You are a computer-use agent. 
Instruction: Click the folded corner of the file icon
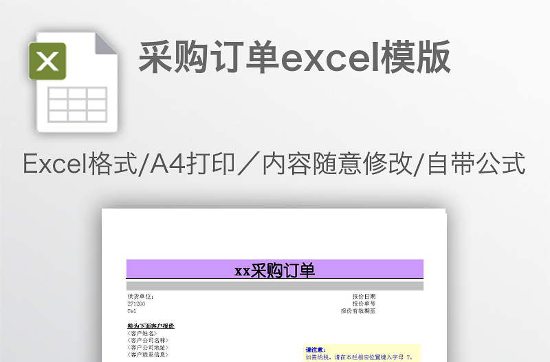[105, 43]
